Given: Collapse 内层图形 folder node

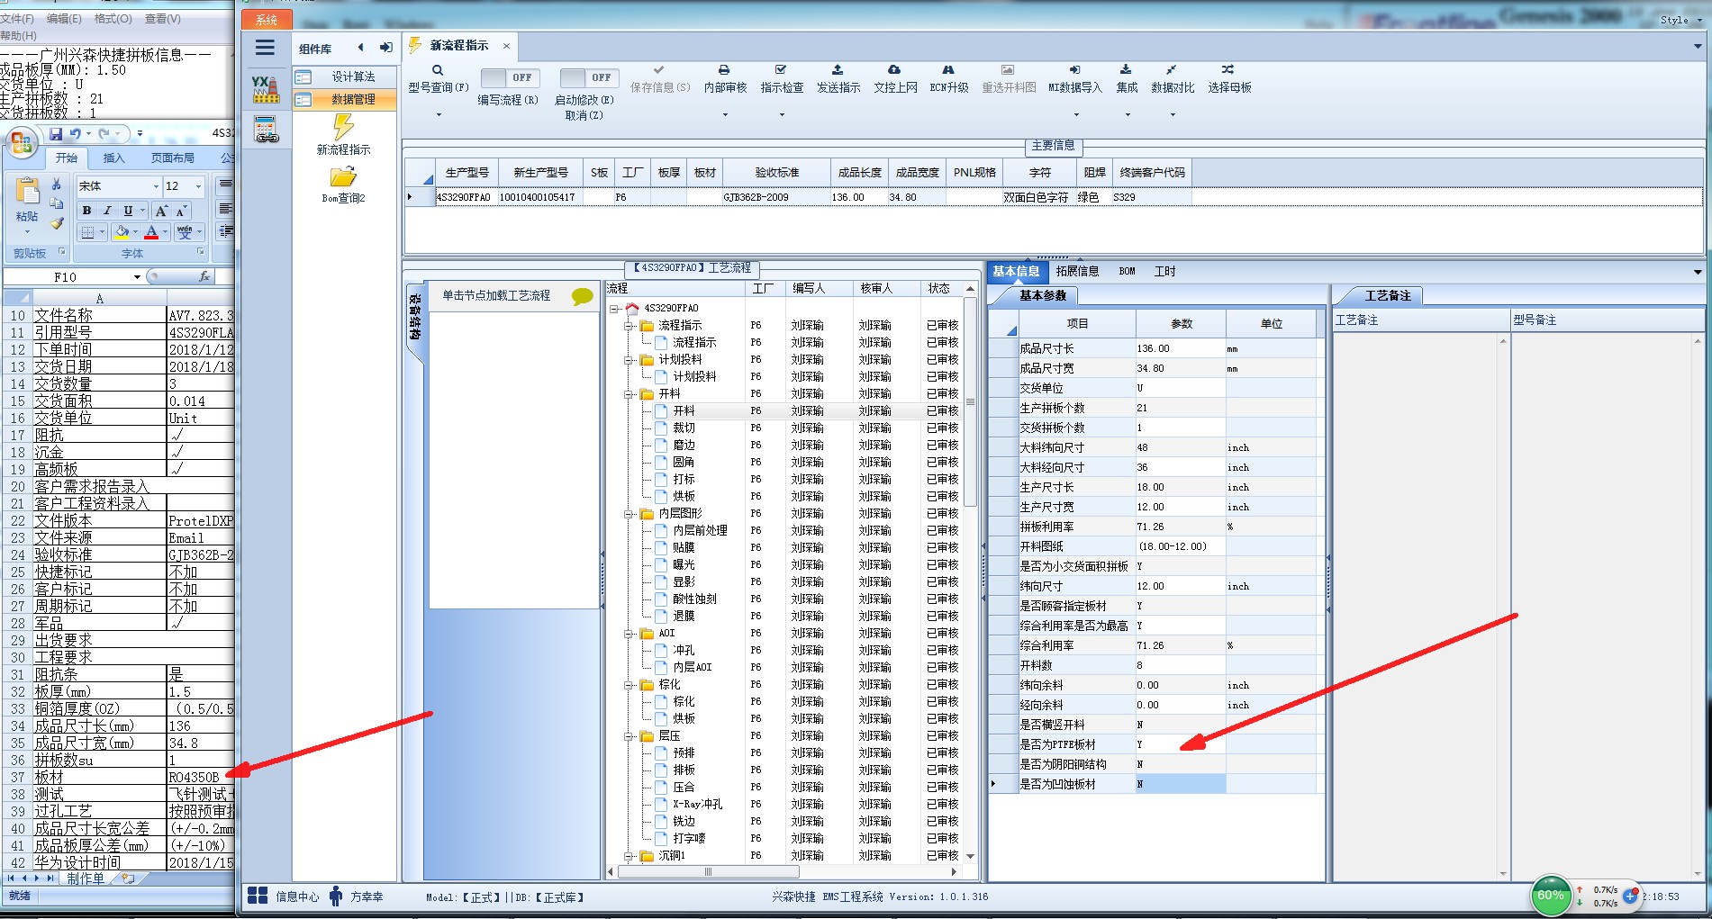Looking at the screenshot, I should [629, 514].
